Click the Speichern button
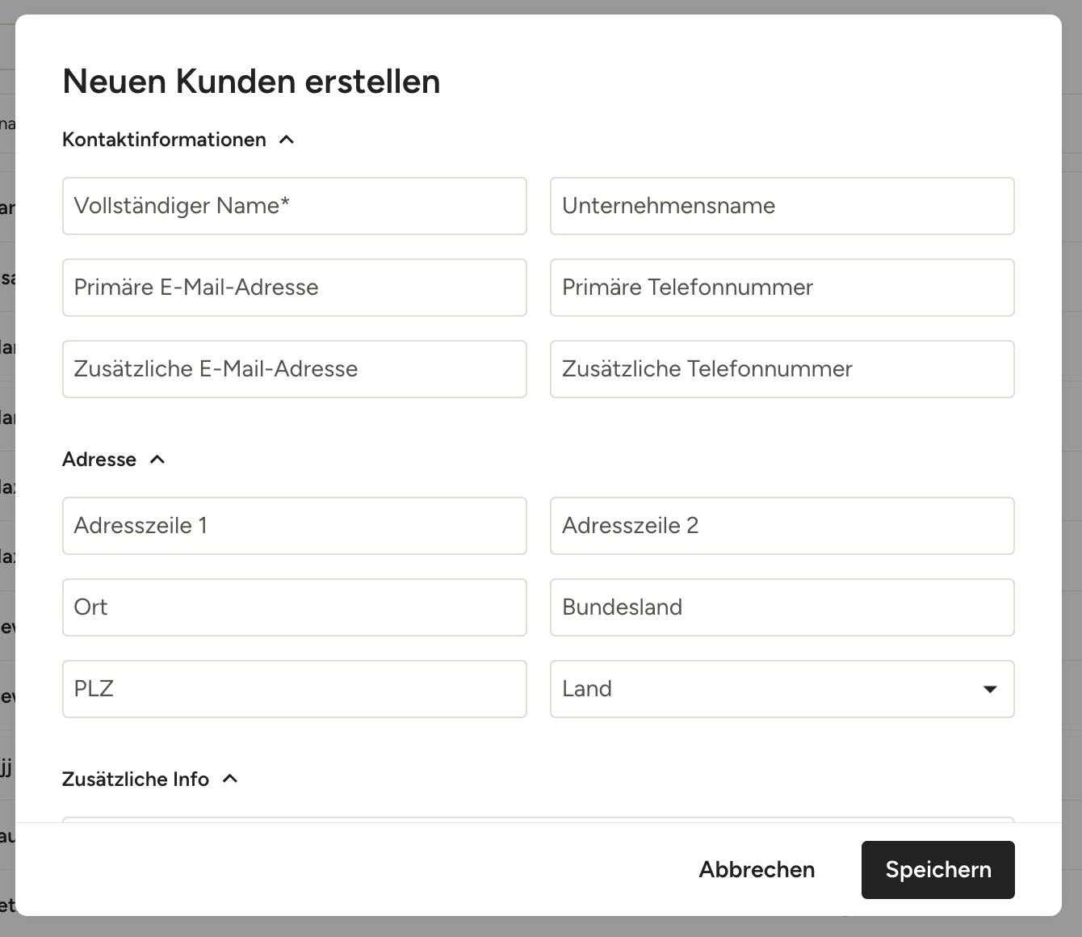The image size is (1082, 937). point(937,870)
